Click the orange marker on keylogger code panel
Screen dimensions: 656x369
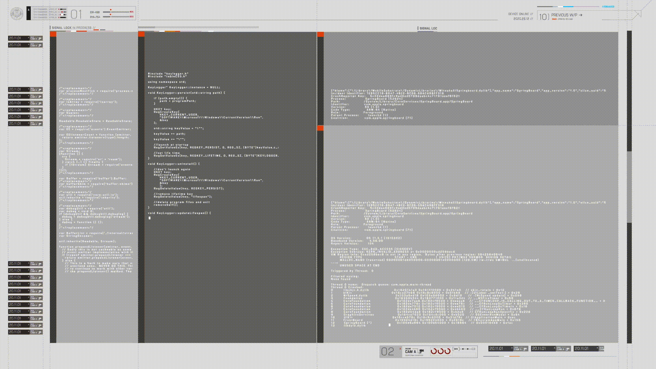coord(141,34)
